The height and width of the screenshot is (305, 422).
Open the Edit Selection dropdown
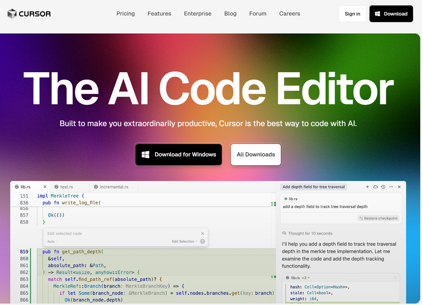185,241
